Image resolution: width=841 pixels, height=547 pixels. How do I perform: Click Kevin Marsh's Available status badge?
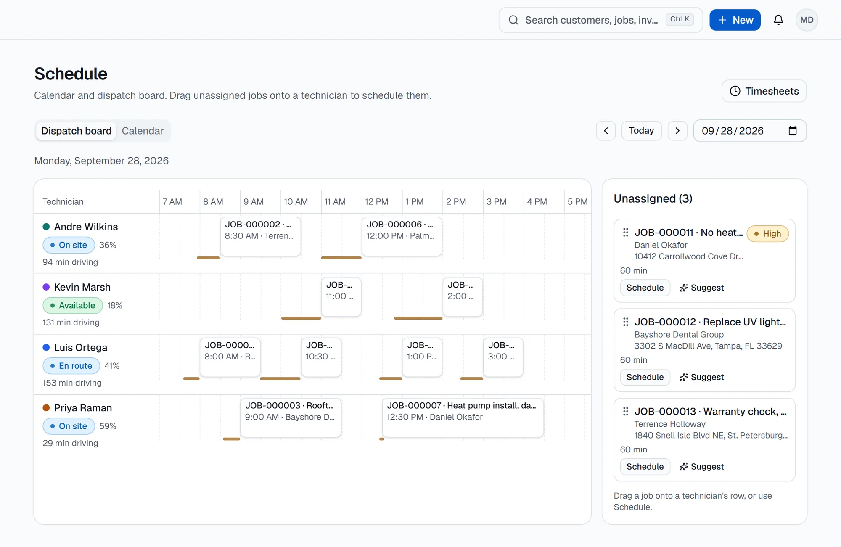tap(72, 305)
